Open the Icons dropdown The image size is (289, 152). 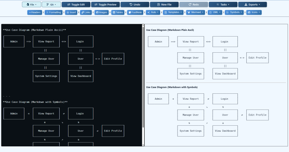click(254, 12)
